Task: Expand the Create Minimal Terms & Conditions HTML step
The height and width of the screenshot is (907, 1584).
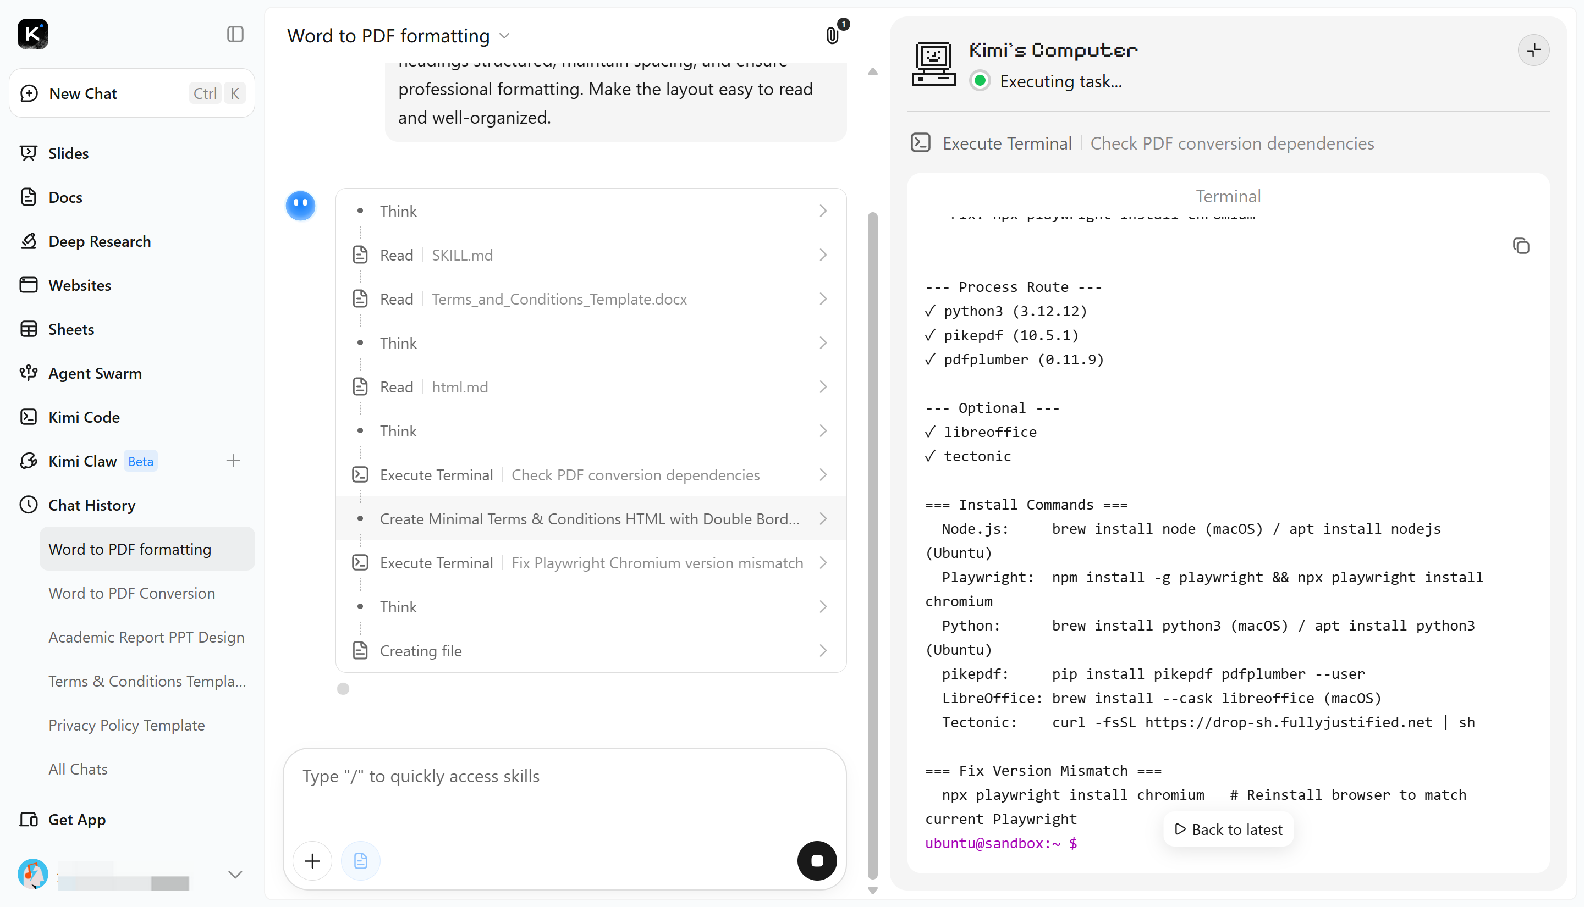Action: click(591, 519)
